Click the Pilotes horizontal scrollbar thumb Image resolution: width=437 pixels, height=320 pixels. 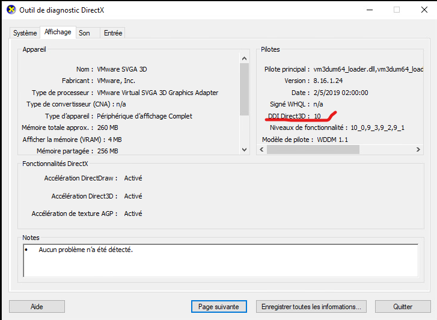[x=313, y=150]
